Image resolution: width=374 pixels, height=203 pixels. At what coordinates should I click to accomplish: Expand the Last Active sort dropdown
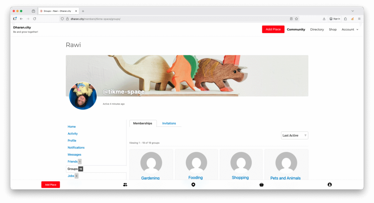point(294,135)
